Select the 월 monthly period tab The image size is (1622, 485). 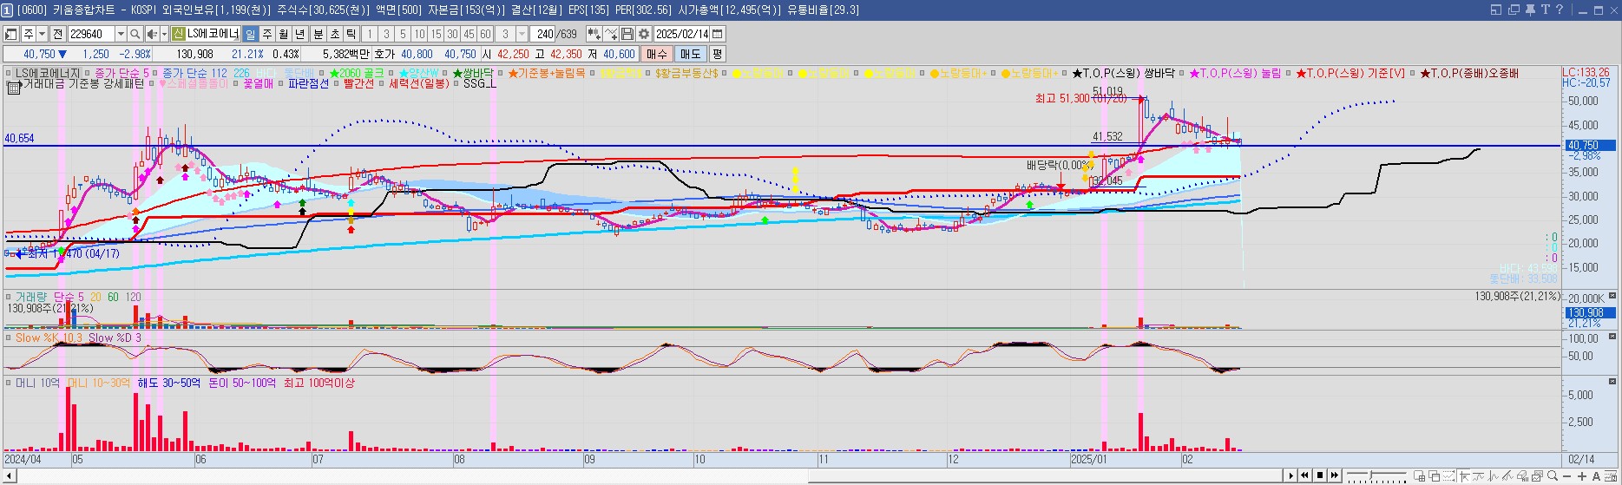tap(283, 34)
